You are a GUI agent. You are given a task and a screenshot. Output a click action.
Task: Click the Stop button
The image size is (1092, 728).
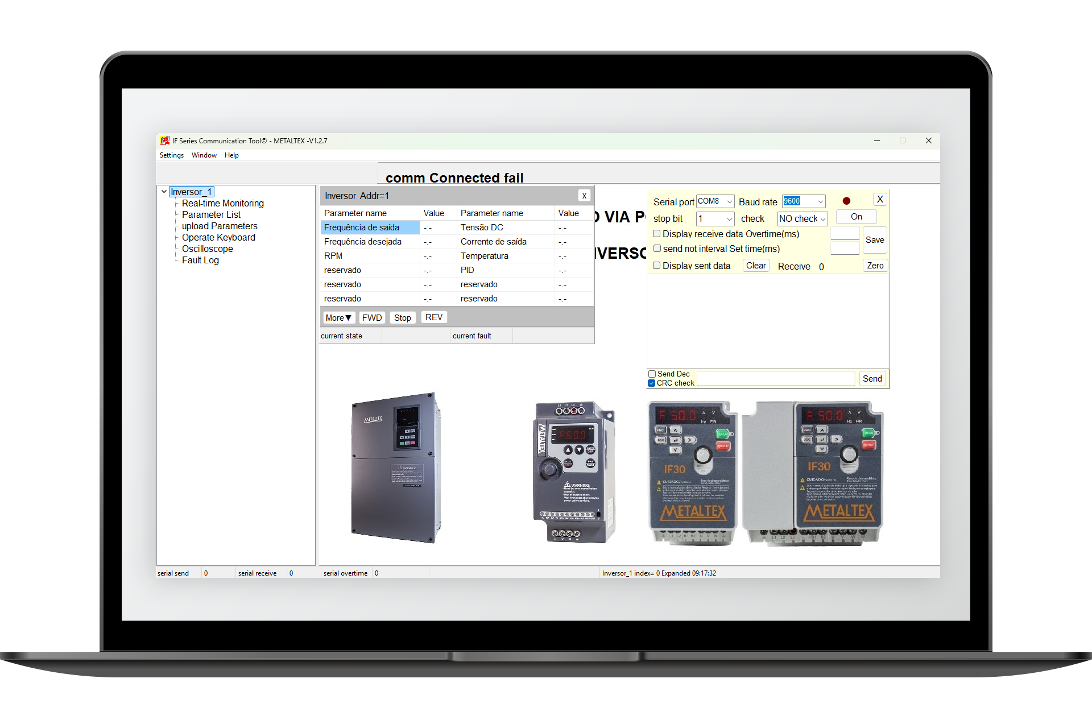[x=403, y=318]
